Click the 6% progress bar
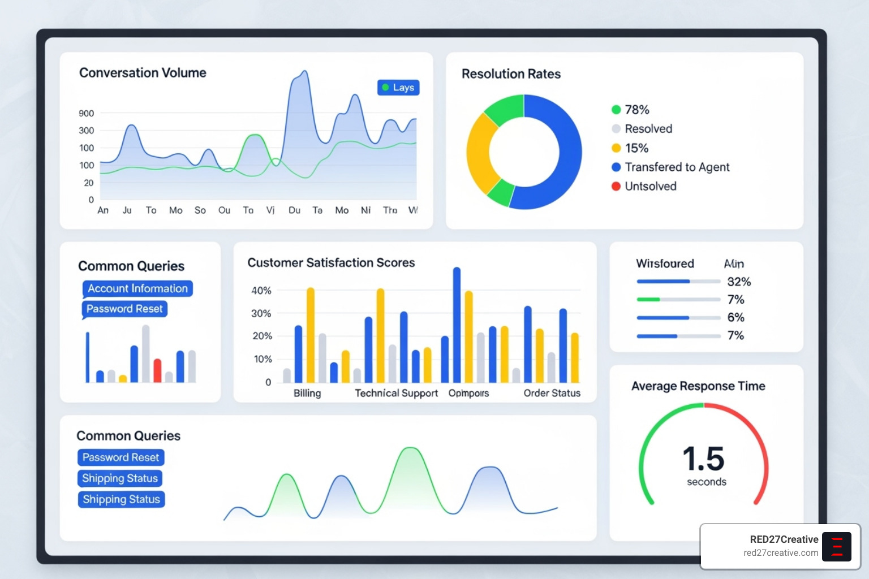The width and height of the screenshot is (869, 579). (678, 318)
